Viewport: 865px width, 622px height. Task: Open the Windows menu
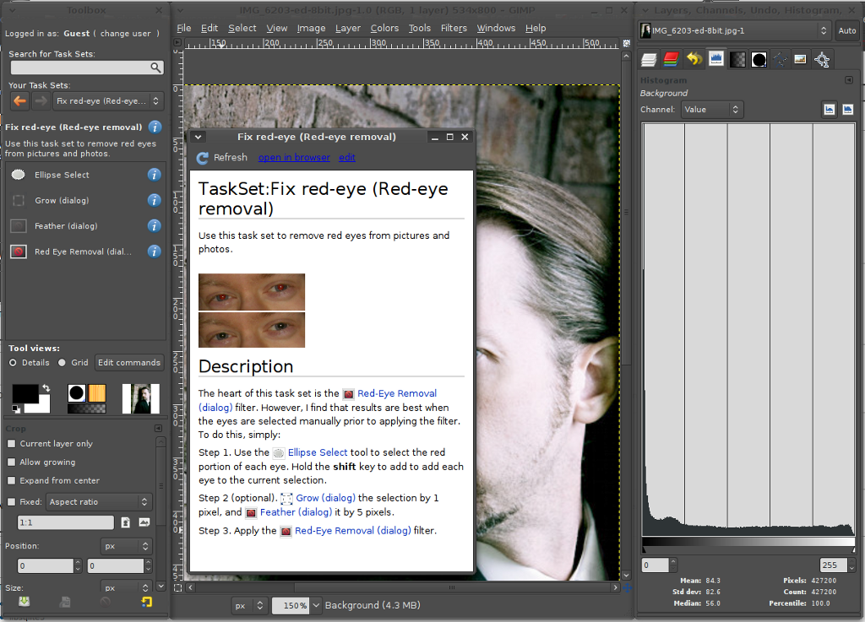tap(496, 28)
